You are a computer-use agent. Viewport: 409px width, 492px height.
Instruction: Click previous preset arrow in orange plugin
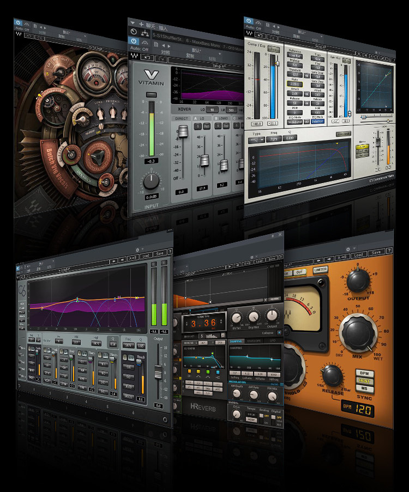[x=318, y=260]
